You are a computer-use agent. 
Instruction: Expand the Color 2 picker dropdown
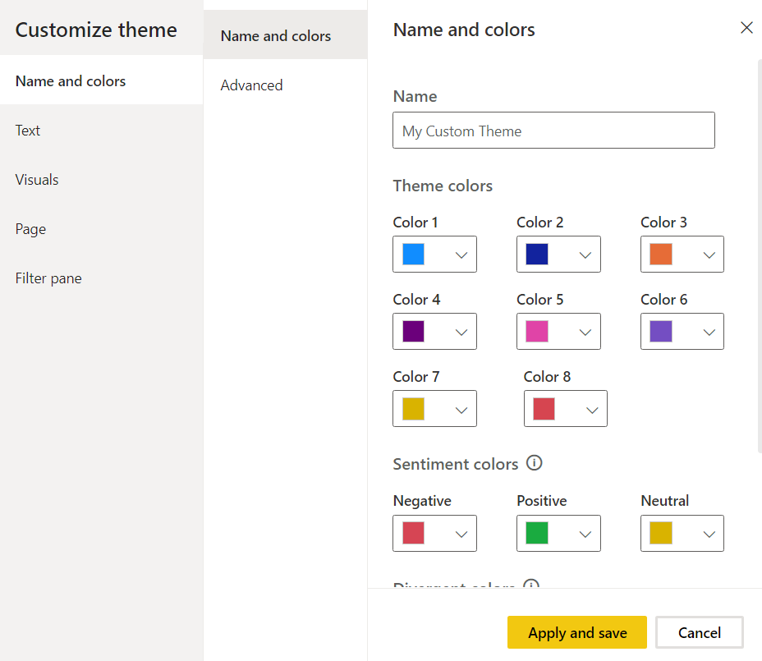coord(585,255)
